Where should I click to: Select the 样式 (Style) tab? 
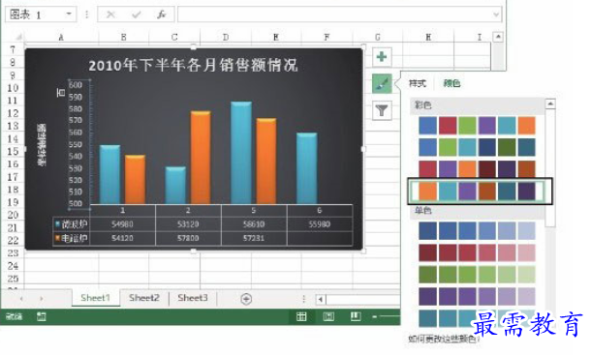[418, 83]
